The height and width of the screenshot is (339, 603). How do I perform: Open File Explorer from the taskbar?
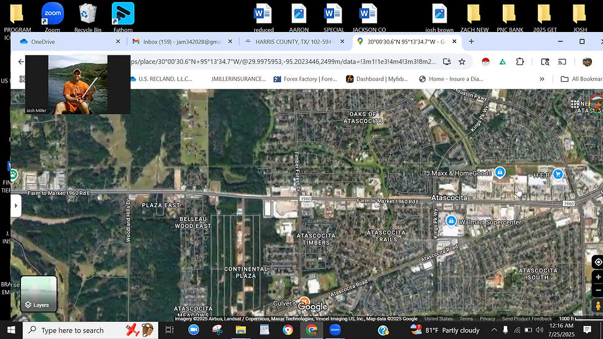(241, 330)
